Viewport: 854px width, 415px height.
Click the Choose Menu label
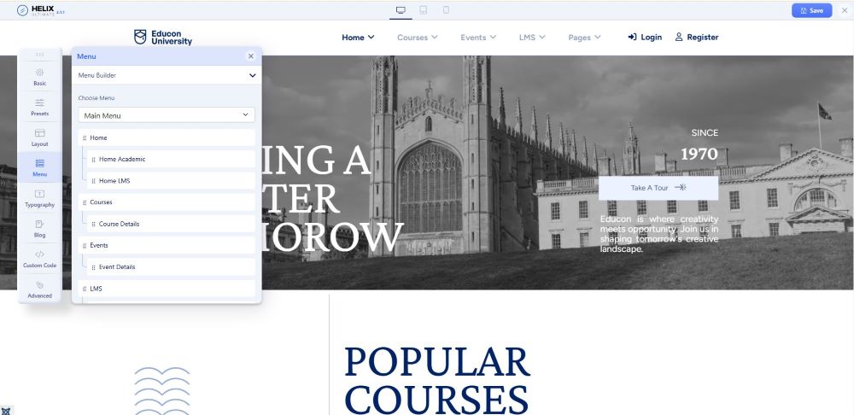click(x=97, y=98)
